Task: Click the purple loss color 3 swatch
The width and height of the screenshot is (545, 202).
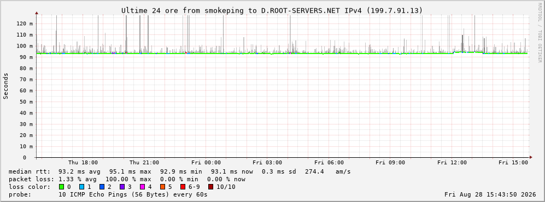Action: coord(122,187)
